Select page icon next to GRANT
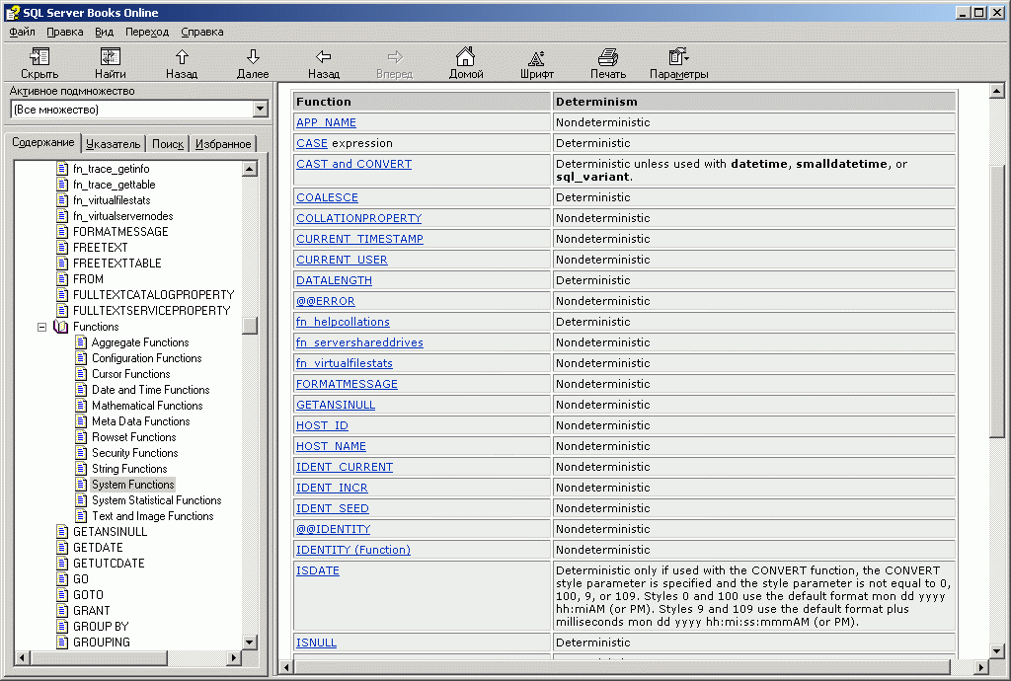Viewport: 1011px width, 681px height. pos(62,611)
